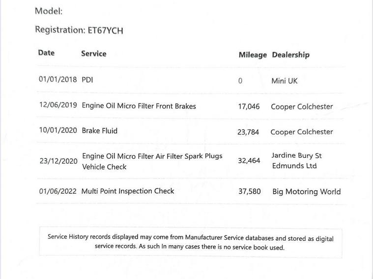This screenshot has width=373, height=279.
Task: Click Engine Oil Micro Filter Front Brakes
Action: pyautogui.click(x=139, y=106)
